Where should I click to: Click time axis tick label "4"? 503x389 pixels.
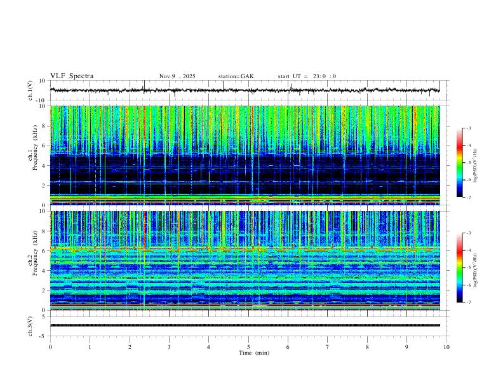pyautogui.click(x=208, y=347)
